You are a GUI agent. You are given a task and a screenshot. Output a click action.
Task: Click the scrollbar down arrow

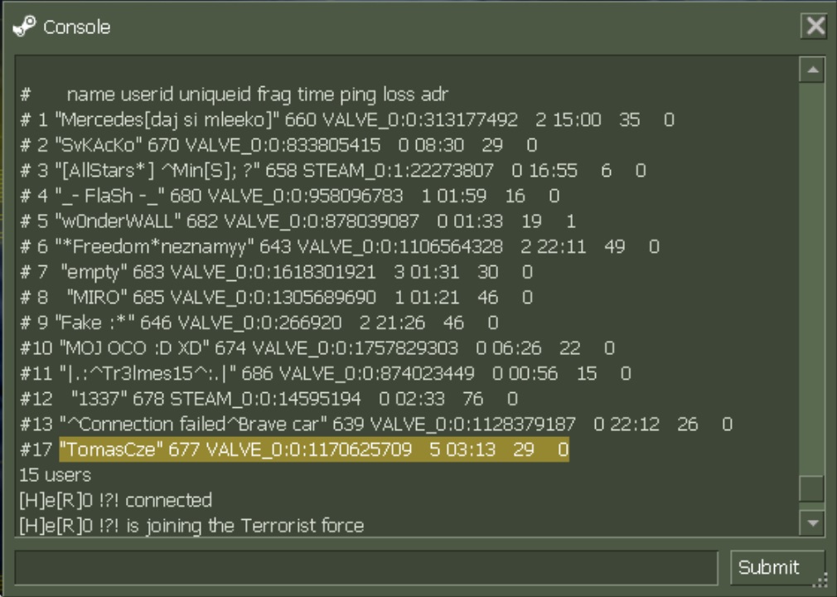(x=811, y=522)
